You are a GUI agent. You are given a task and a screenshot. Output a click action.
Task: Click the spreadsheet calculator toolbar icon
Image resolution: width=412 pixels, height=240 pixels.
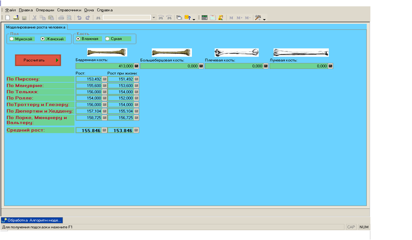click(x=204, y=18)
